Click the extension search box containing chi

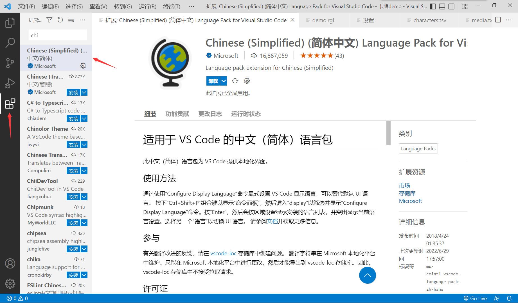[x=58, y=35]
